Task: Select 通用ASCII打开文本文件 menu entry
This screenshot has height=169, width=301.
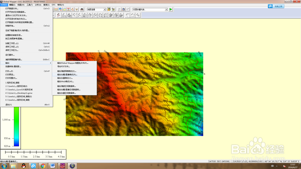Action: pyautogui.click(x=26, y=16)
